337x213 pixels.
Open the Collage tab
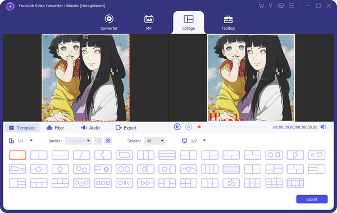point(189,22)
